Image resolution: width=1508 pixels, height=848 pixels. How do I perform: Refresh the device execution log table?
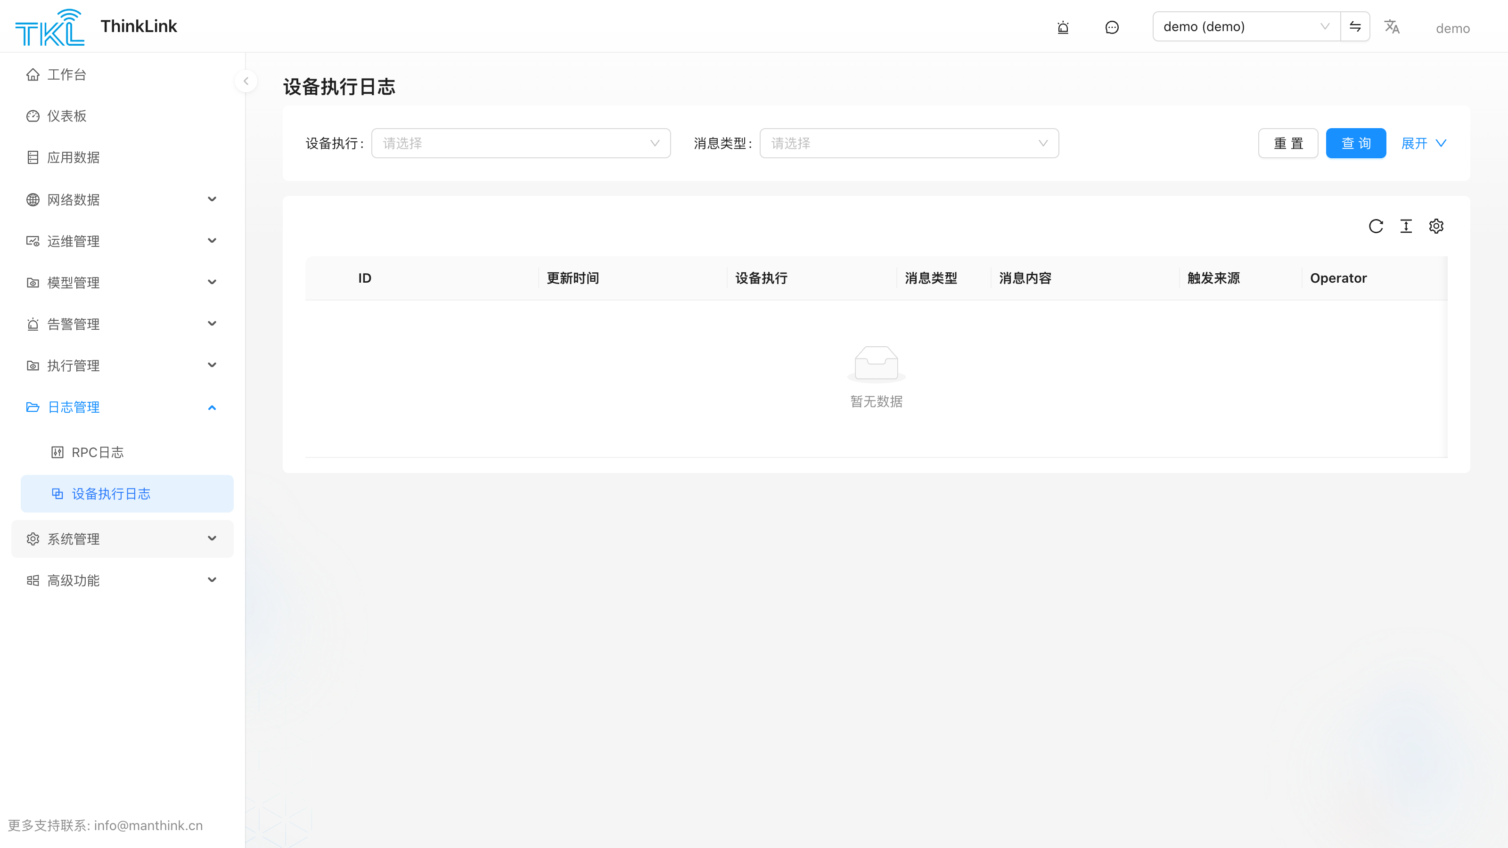[x=1376, y=226]
